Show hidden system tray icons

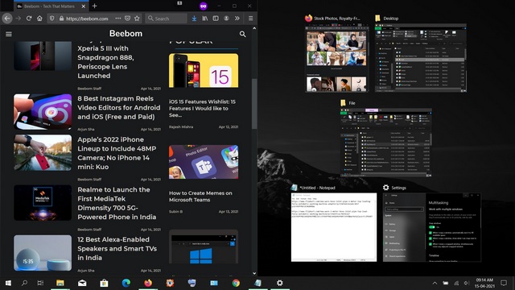pos(435,283)
